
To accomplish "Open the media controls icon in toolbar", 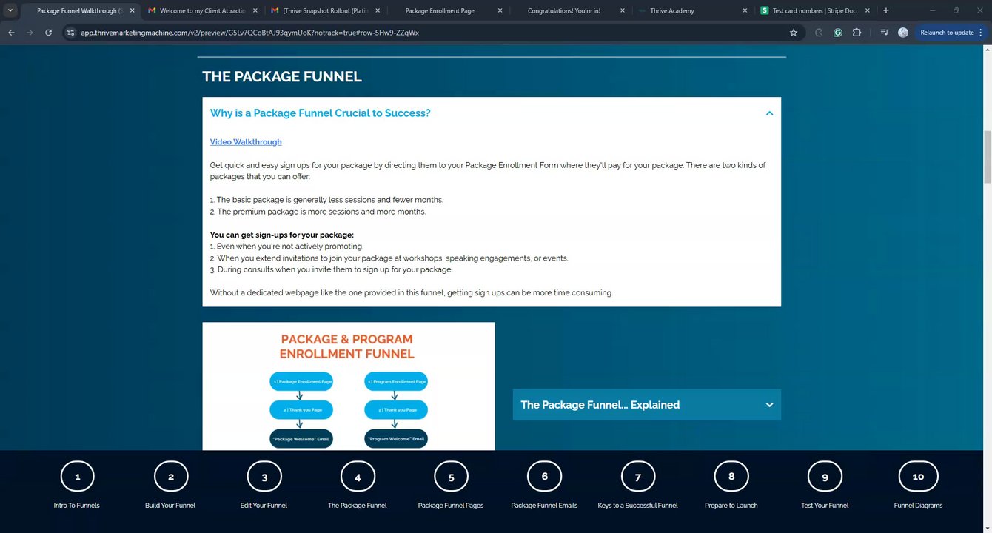I will 884,33.
